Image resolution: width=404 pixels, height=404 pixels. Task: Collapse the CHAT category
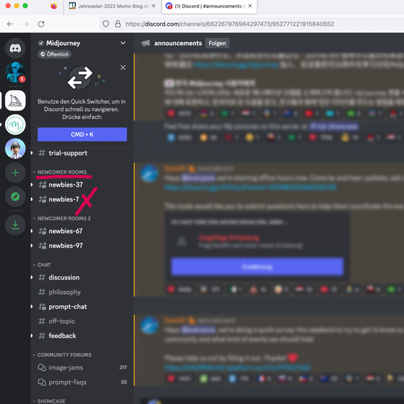click(42, 265)
